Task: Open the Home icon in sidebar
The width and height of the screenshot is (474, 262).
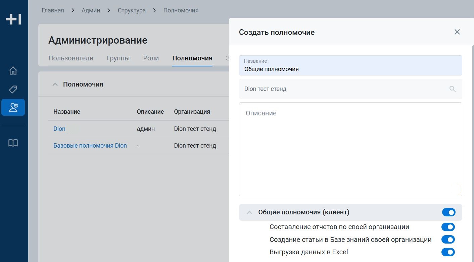Action: coord(13,71)
